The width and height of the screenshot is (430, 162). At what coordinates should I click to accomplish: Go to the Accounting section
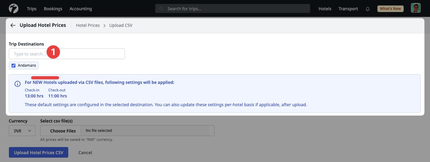coord(80,9)
